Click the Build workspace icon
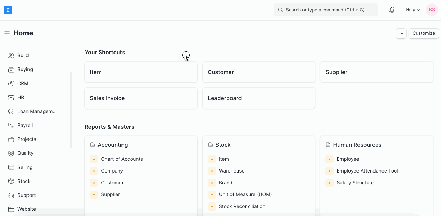This screenshot has width=441, height=216. click(x=11, y=56)
